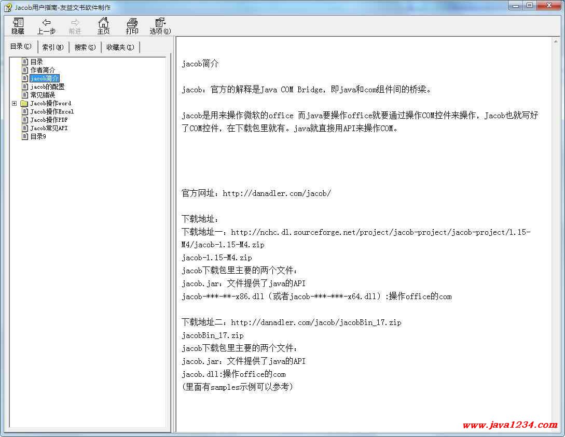
Task: Open the jacob的配置 topic
Action: [x=47, y=87]
